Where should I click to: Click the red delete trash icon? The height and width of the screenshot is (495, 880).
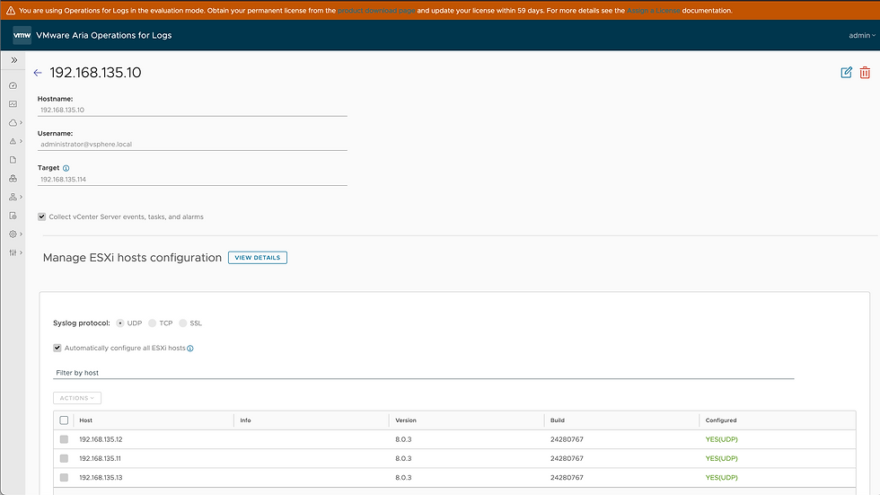865,73
